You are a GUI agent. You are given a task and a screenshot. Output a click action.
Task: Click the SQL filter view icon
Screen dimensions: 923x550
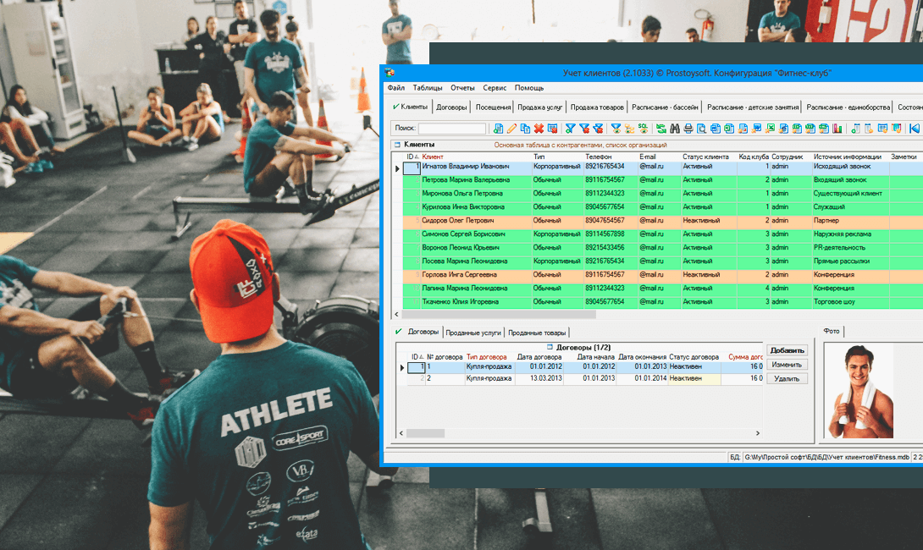(x=643, y=129)
